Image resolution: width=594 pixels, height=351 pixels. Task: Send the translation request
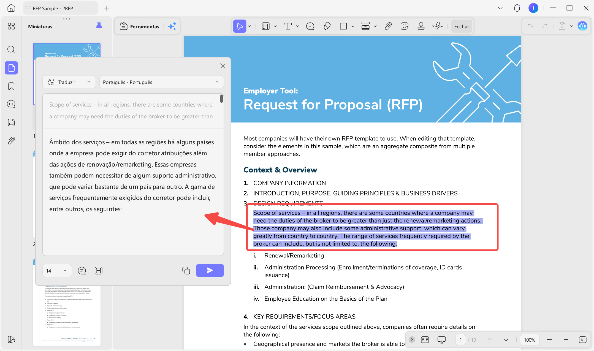pos(210,271)
